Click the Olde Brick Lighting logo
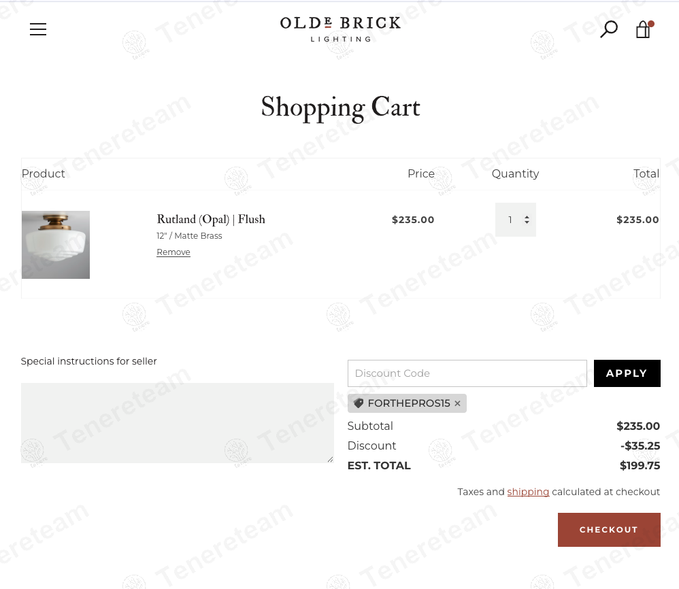The width and height of the screenshot is (679, 589). tap(340, 29)
